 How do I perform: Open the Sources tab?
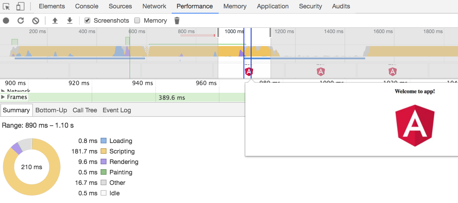click(x=120, y=6)
